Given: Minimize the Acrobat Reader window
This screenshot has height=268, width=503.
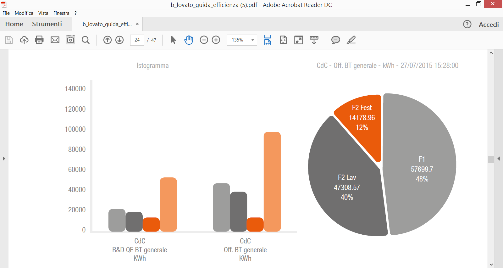Looking at the screenshot, I should (468, 4).
